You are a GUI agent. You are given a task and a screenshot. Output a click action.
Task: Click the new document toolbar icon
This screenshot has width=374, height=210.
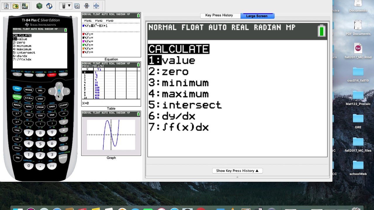coord(6,6)
